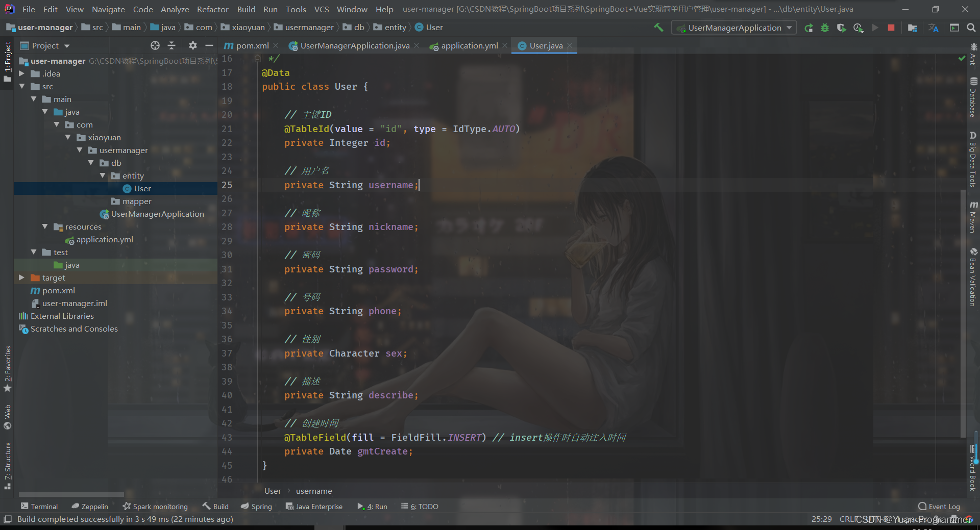Expand the .idea folder
Image resolution: width=980 pixels, height=530 pixels.
pos(21,73)
